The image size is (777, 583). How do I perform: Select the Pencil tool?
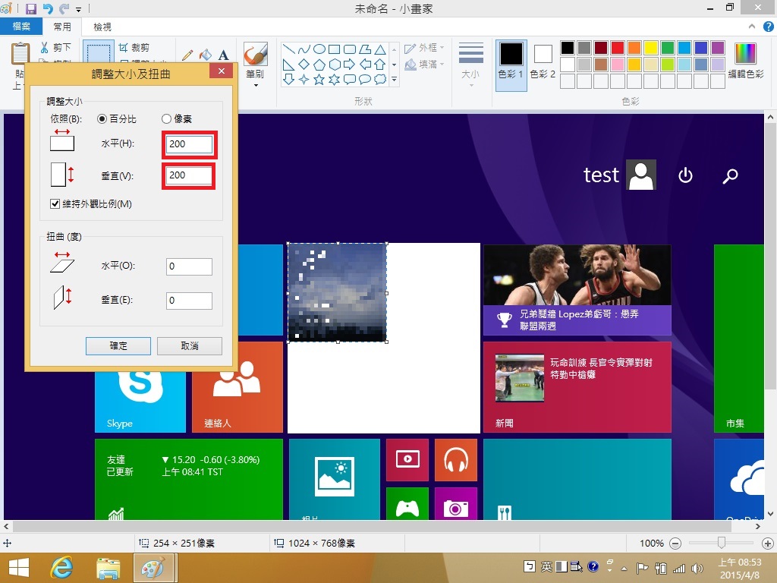point(187,55)
